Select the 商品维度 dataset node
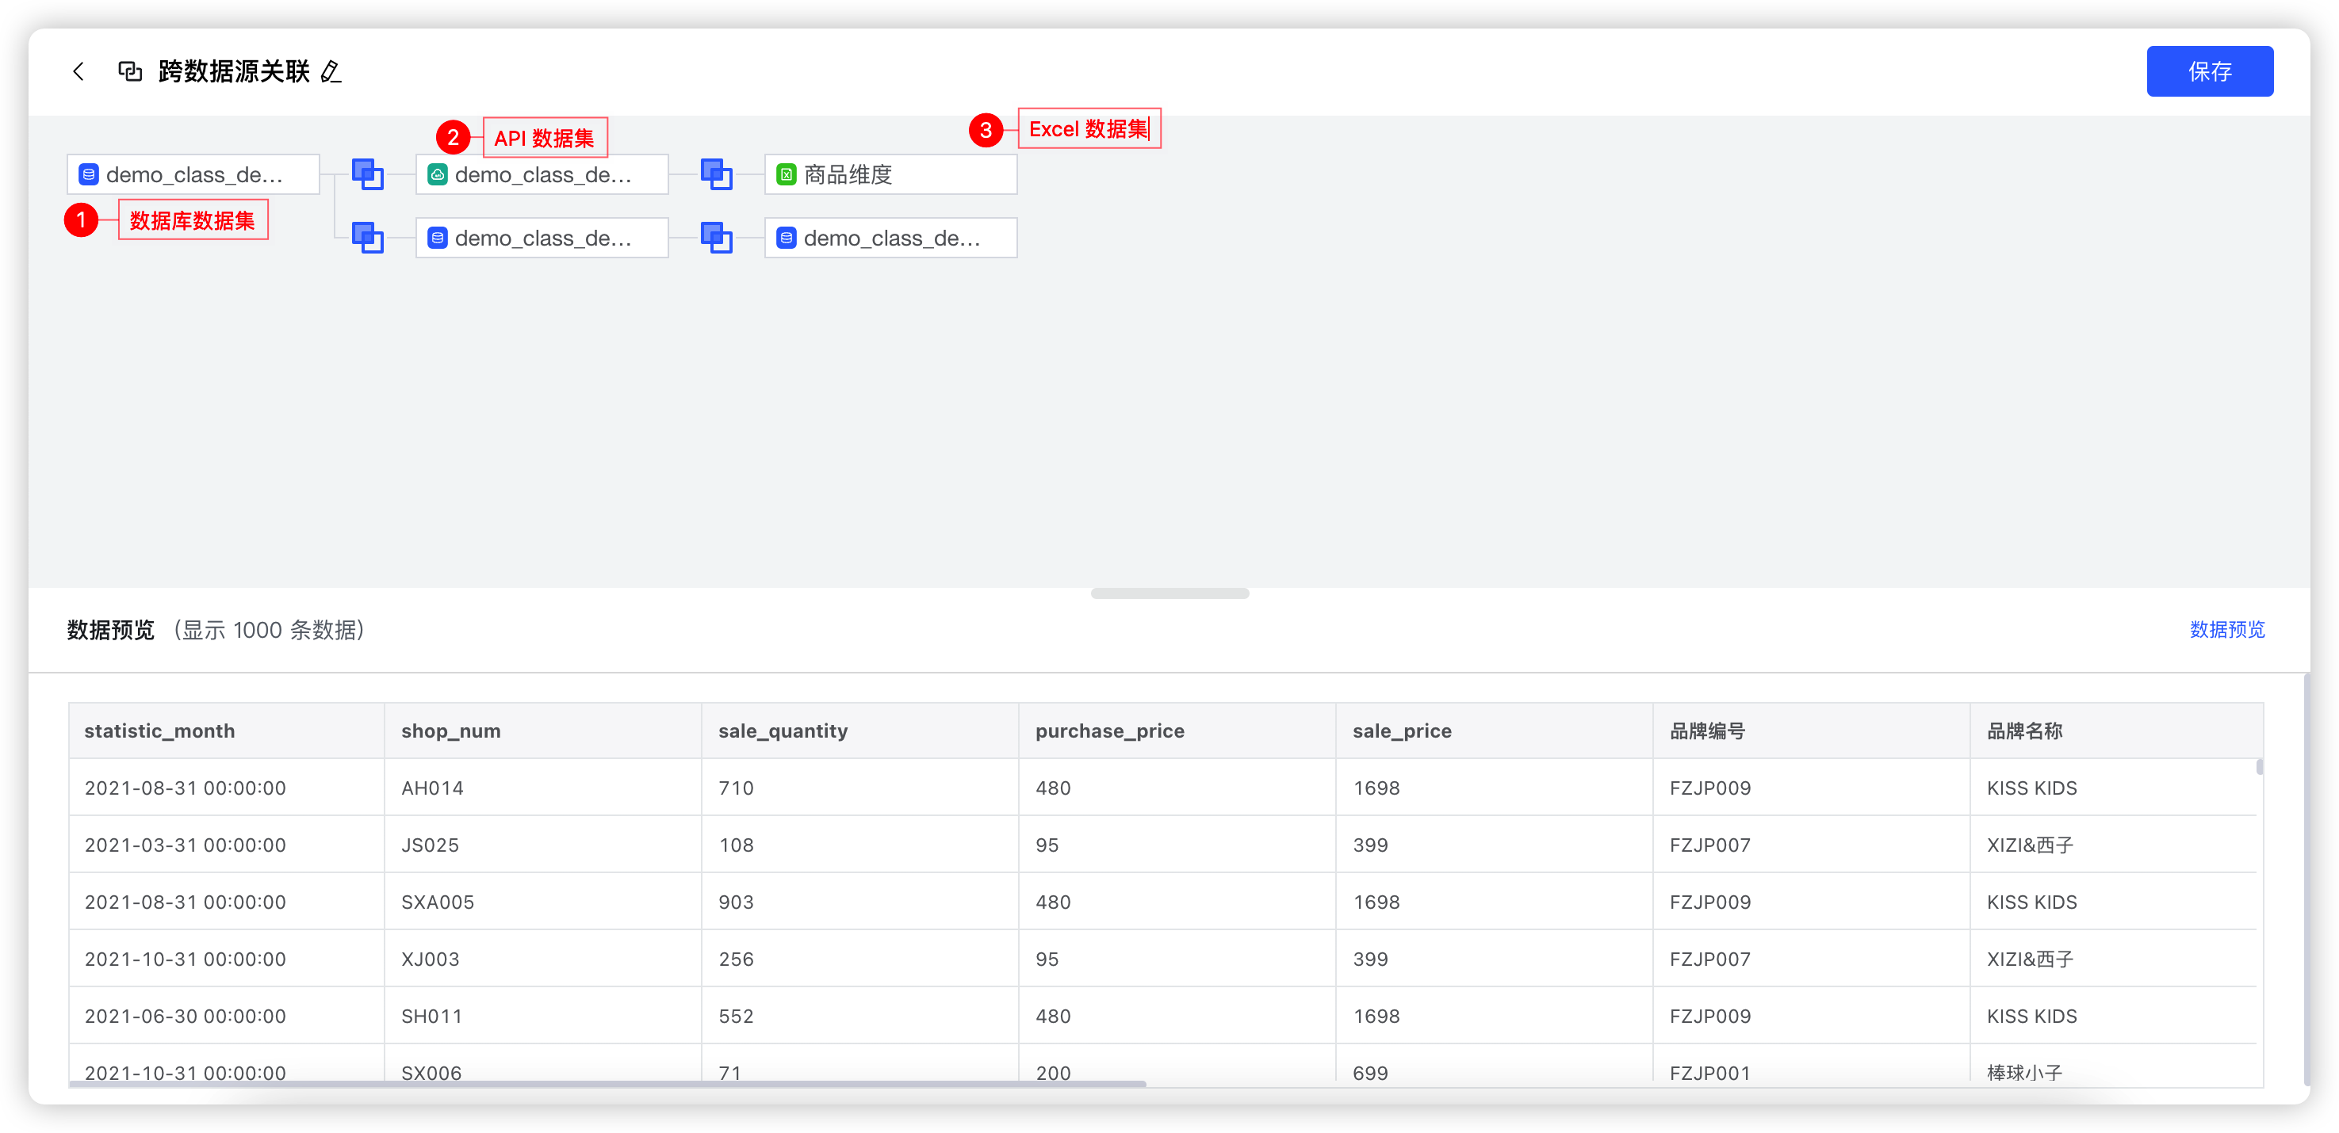2339x1133 pixels. tap(890, 174)
